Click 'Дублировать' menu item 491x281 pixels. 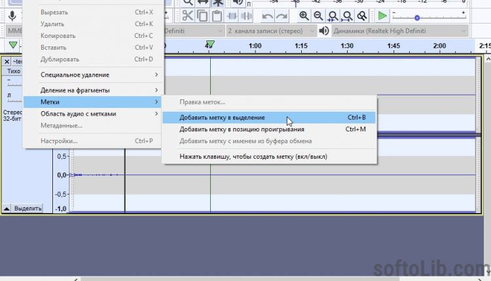tap(94, 59)
